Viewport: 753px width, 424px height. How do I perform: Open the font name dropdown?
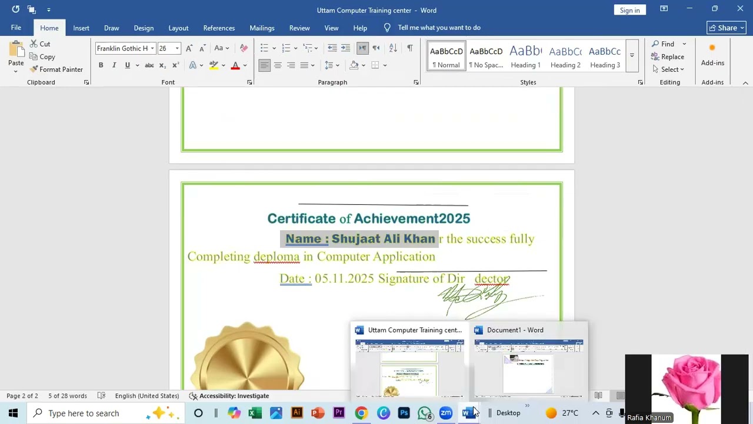coord(152,48)
